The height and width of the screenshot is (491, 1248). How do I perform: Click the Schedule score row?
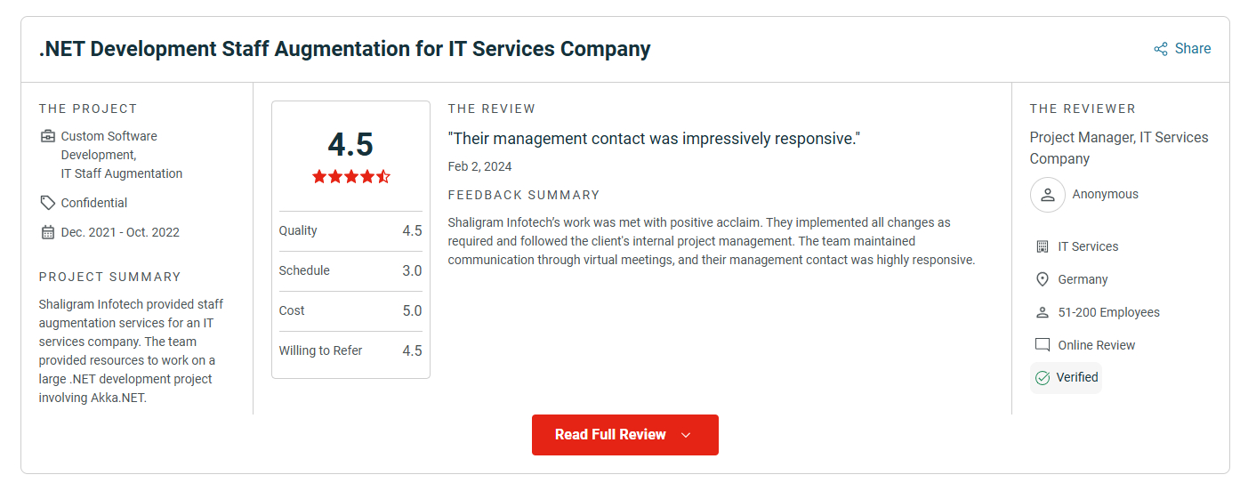tap(350, 270)
